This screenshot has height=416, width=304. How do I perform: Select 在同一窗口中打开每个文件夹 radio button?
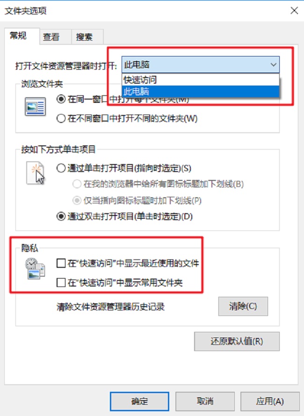pos(61,99)
